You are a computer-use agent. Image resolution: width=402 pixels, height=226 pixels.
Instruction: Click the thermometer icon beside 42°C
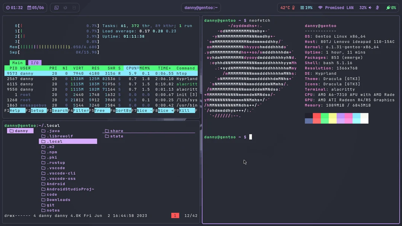point(293,8)
